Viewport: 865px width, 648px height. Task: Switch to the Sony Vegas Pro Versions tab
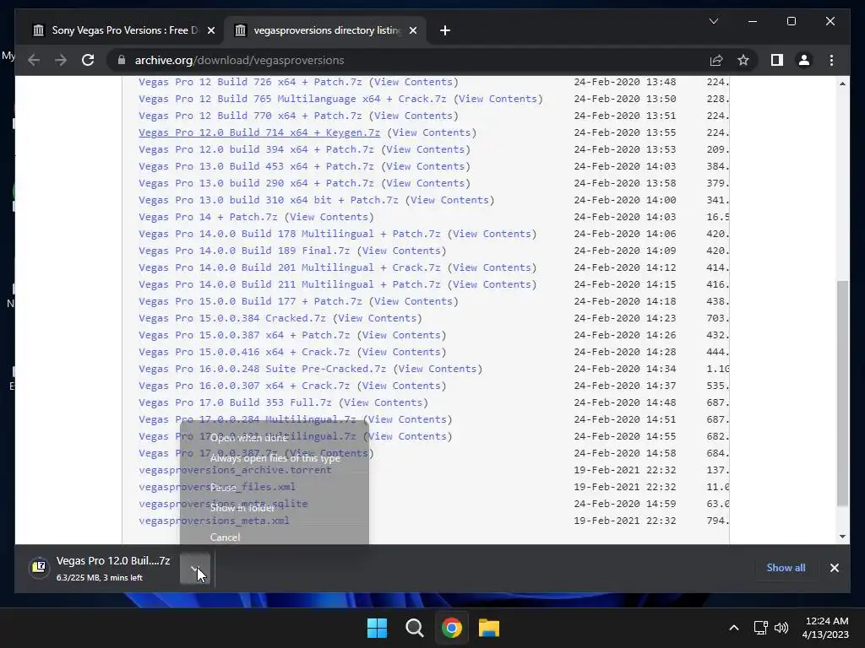click(123, 30)
